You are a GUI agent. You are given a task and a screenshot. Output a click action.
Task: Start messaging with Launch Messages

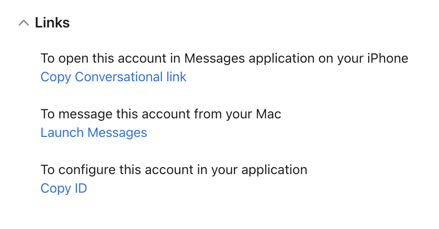tap(94, 133)
